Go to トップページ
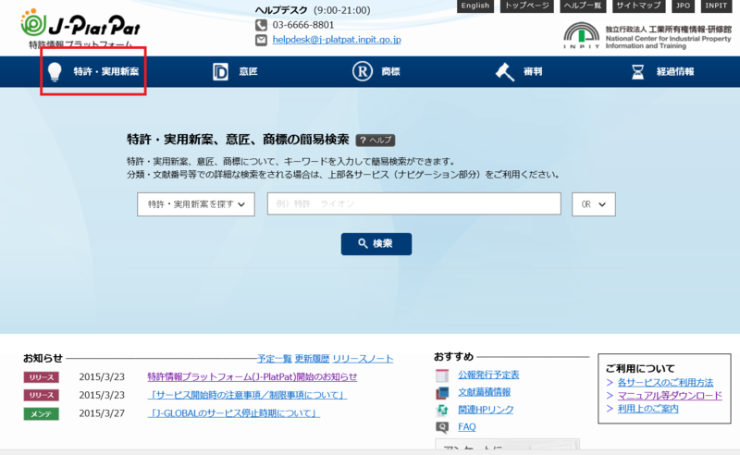This screenshot has height=455, width=740. 526,6
